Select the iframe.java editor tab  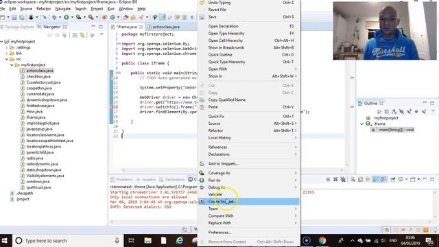(x=126, y=27)
